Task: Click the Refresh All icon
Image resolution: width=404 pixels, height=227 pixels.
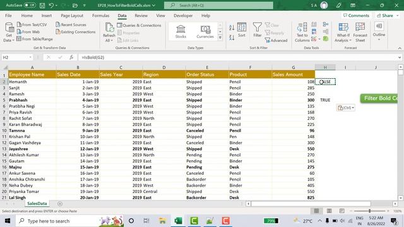Action: click(109, 28)
